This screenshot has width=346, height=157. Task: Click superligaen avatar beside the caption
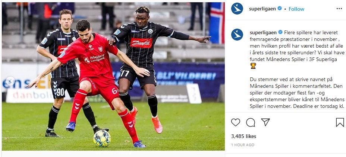(x=237, y=35)
